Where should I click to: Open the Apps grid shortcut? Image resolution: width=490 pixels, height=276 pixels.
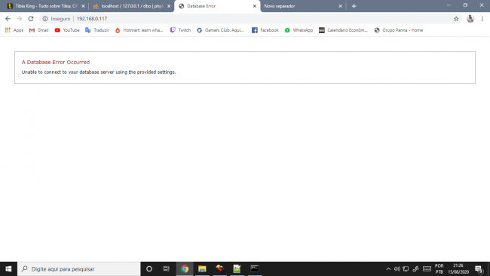pyautogui.click(x=14, y=30)
